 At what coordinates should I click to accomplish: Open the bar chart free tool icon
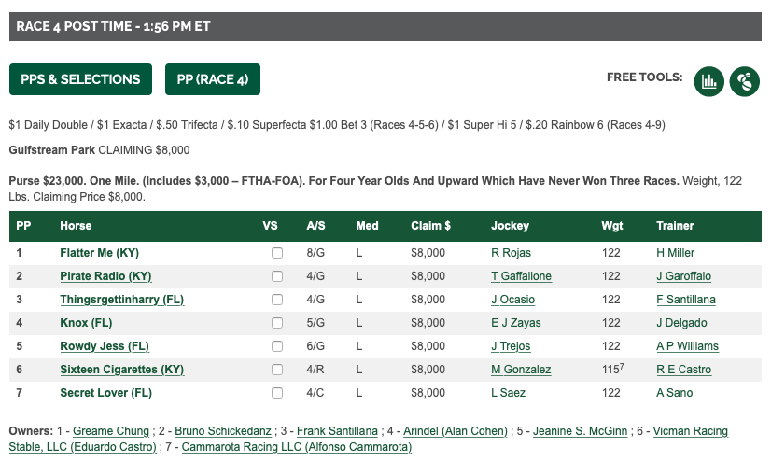tap(709, 81)
